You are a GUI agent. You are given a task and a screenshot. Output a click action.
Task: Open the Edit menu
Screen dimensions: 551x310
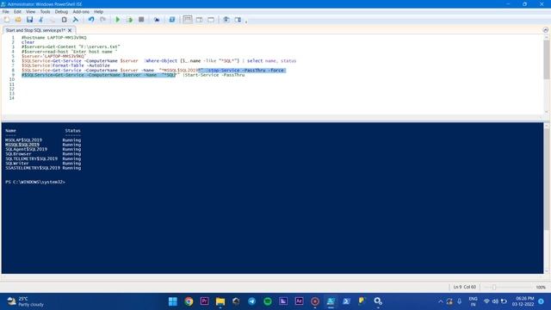tap(17, 11)
